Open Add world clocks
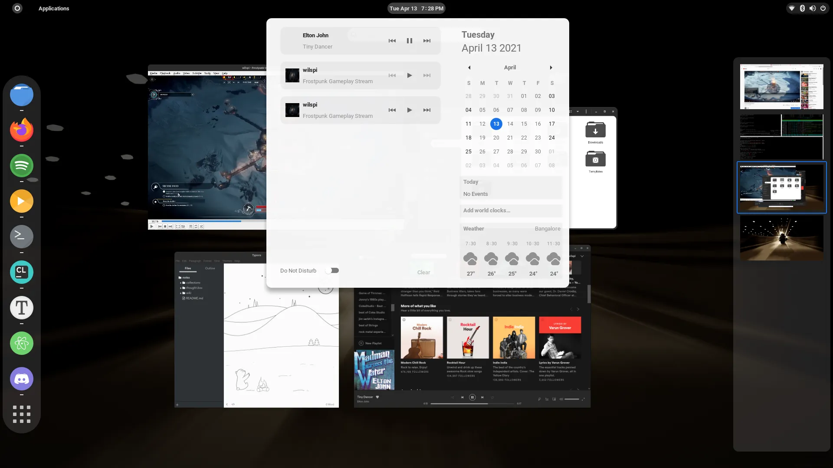The width and height of the screenshot is (833, 468). 511,211
